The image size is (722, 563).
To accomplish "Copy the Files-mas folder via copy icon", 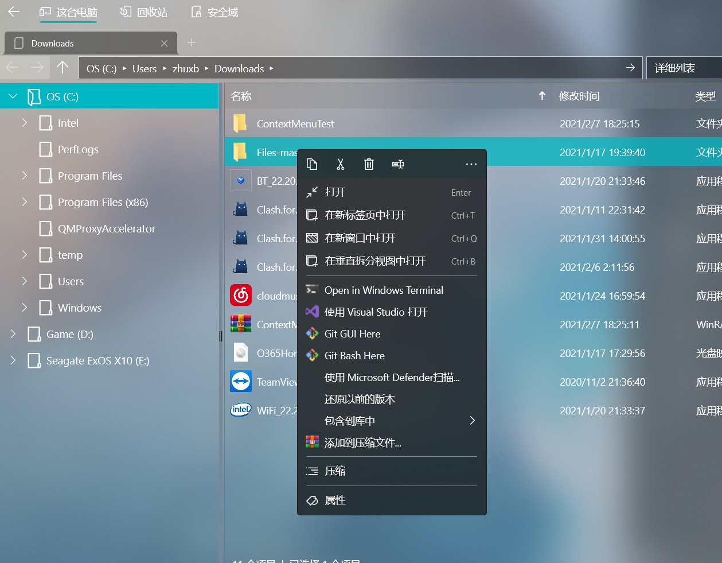I will [312, 164].
